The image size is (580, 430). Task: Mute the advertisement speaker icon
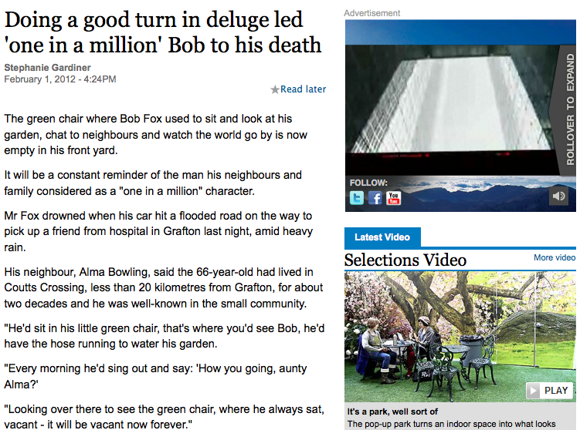click(558, 196)
